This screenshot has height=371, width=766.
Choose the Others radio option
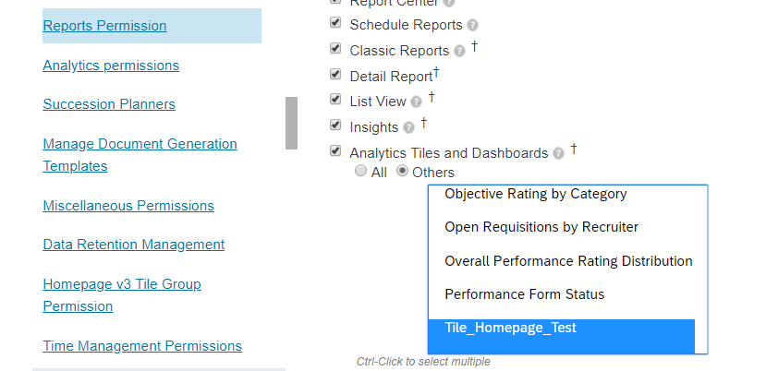pyautogui.click(x=402, y=171)
